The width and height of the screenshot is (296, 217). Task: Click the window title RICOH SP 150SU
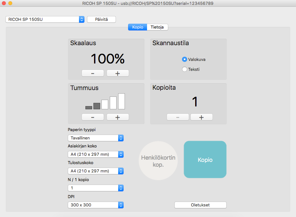(148, 4)
